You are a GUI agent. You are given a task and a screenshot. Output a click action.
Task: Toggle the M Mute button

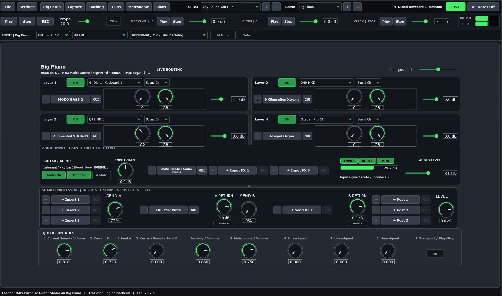click(x=223, y=35)
